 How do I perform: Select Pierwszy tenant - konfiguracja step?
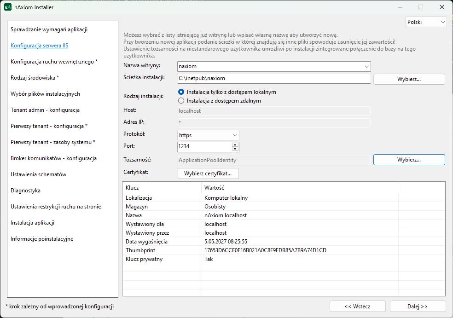(x=49, y=126)
